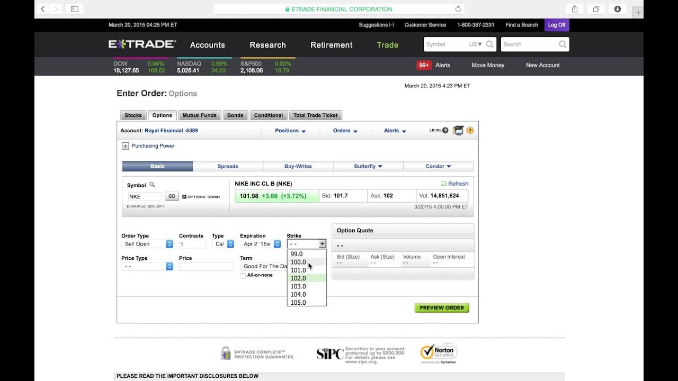
Task: Open the Order Type Sell Open dropdown
Action: coord(147,244)
